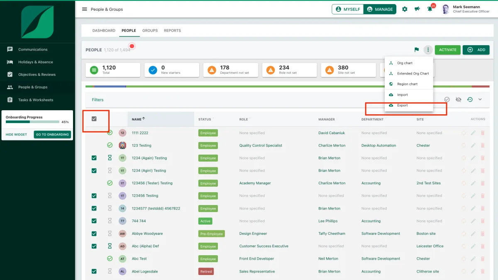The image size is (498, 280).
Task: Click Mark Seemann's profile avatar
Action: (x=446, y=9)
